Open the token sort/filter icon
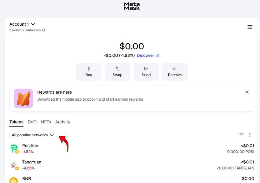 pos(241,135)
